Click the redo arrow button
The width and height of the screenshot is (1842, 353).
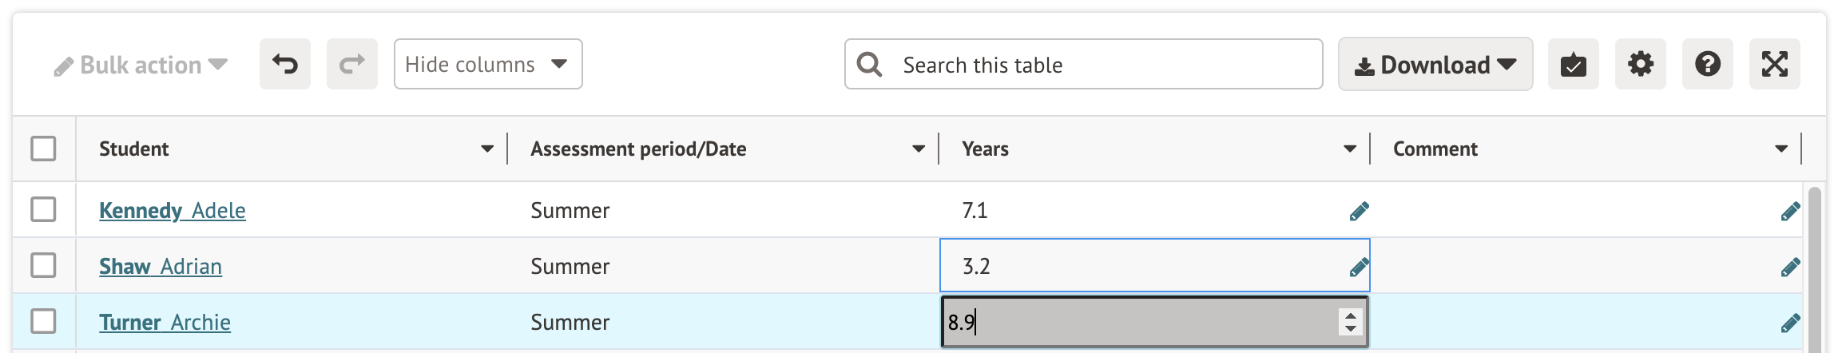tap(351, 64)
